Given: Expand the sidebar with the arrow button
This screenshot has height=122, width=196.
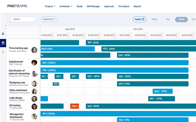Looking at the screenshot, I should click(x=6, y=25).
